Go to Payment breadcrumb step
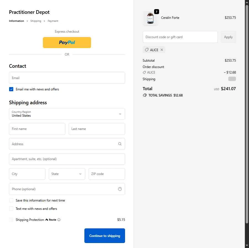This screenshot has width=249, height=248. (x=53, y=21)
